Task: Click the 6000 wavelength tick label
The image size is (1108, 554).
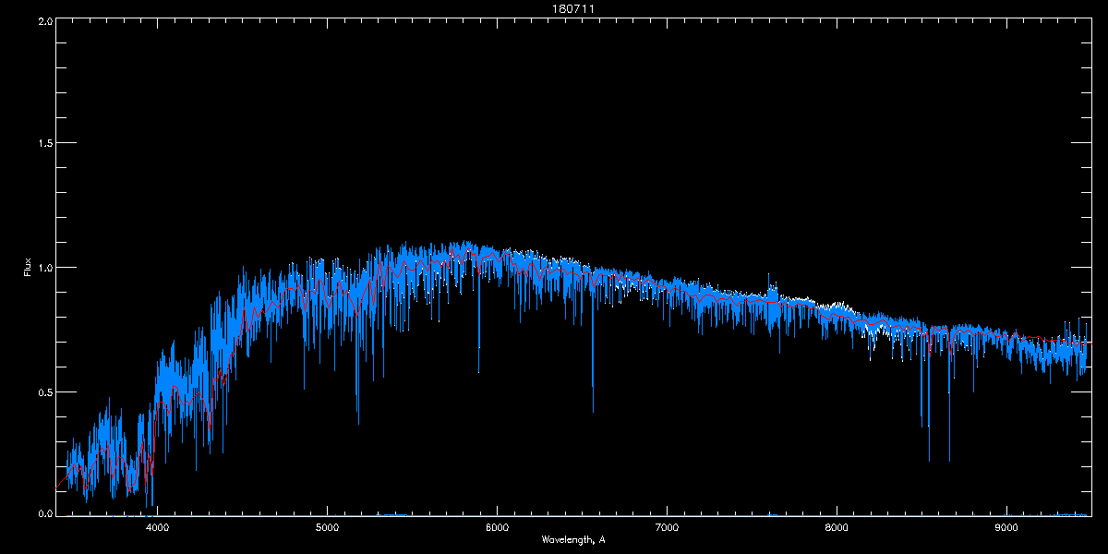Action: (498, 528)
